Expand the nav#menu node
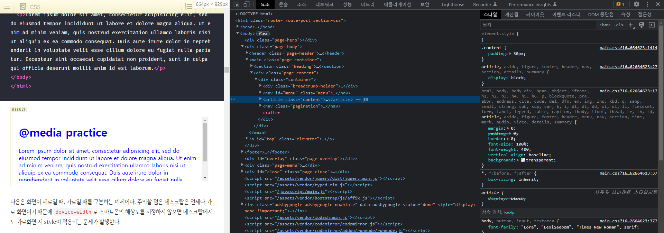Image resolution: width=664 pixels, height=233 pixels. [x=260, y=93]
